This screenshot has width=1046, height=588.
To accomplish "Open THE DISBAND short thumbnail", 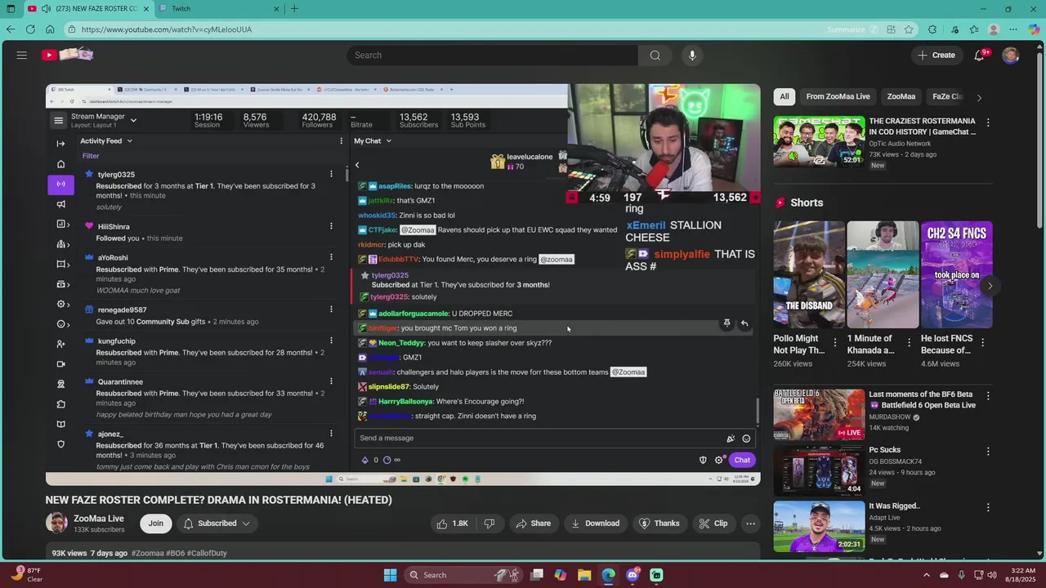I will click(x=809, y=274).
